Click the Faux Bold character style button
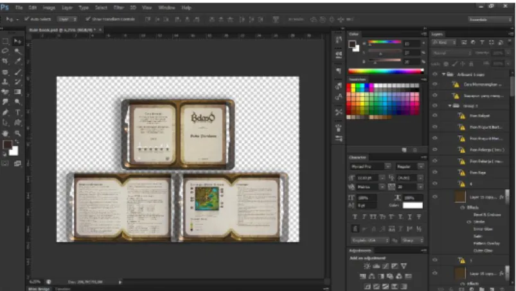 pyautogui.click(x=355, y=217)
